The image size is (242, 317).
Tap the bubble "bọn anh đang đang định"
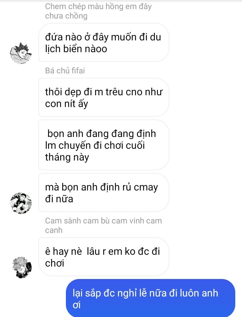click(x=104, y=145)
